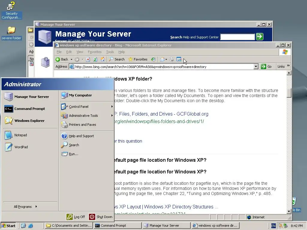The image size is (307, 230).
Task: Expand the Mail dropdown arrow
Action: pyautogui.click(x=166, y=59)
